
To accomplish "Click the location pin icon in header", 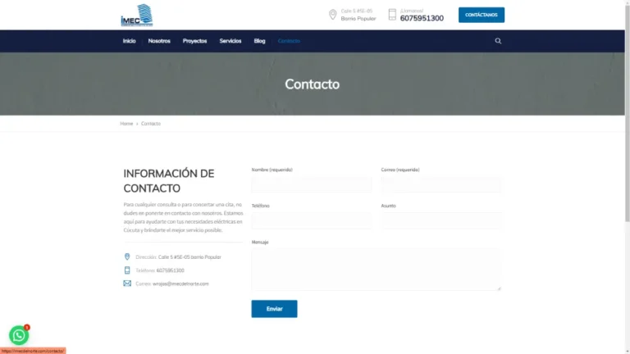I will (333, 15).
